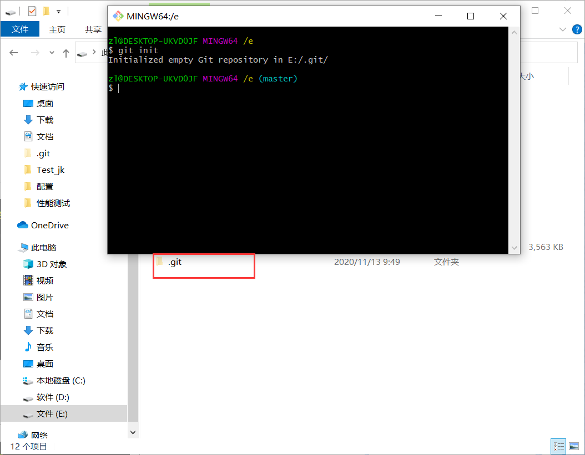Open 视频 under This PC
This screenshot has width=585, height=455.
click(45, 280)
